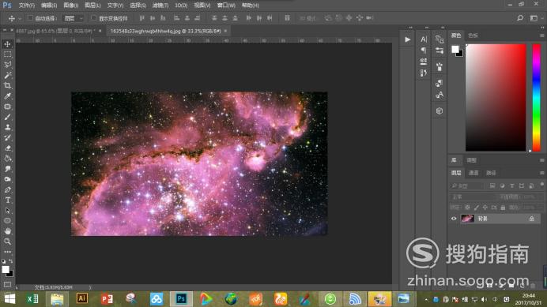The height and width of the screenshot is (307, 547).
Task: Open the 图像(I) menu
Action: [x=71, y=6]
